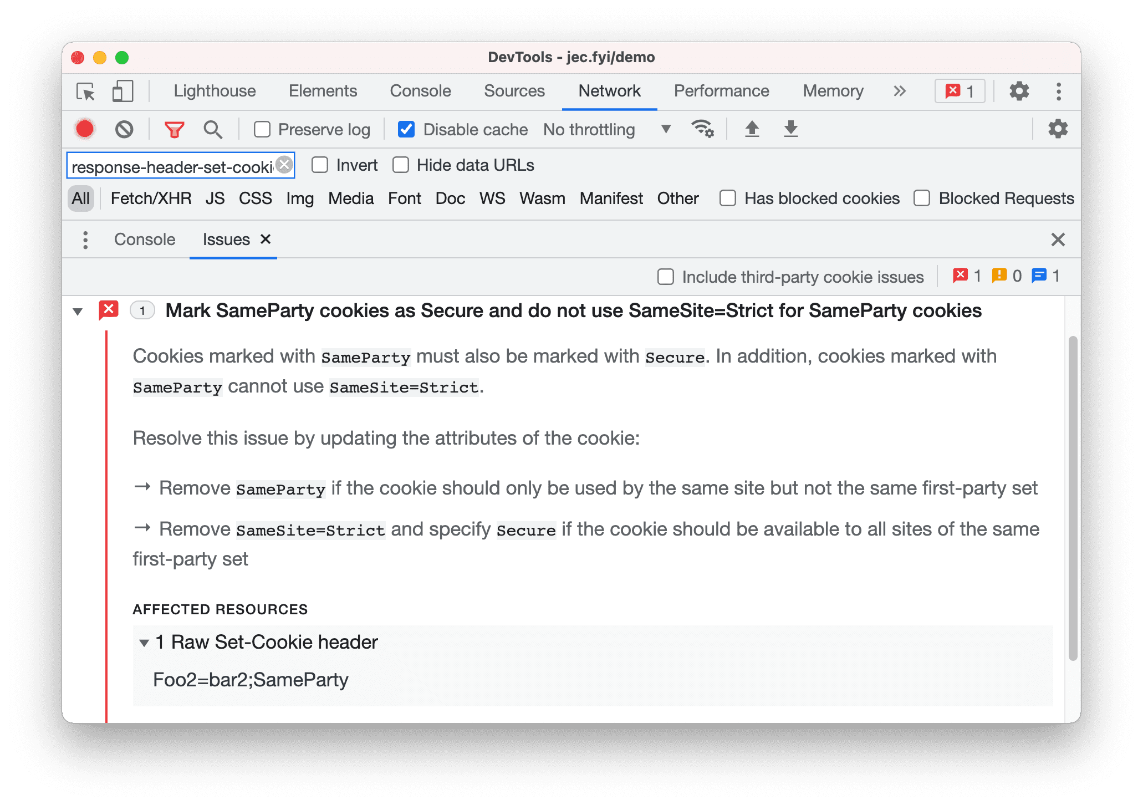This screenshot has width=1143, height=805.
Task: Toggle the Preserve log checkbox
Action: click(261, 130)
